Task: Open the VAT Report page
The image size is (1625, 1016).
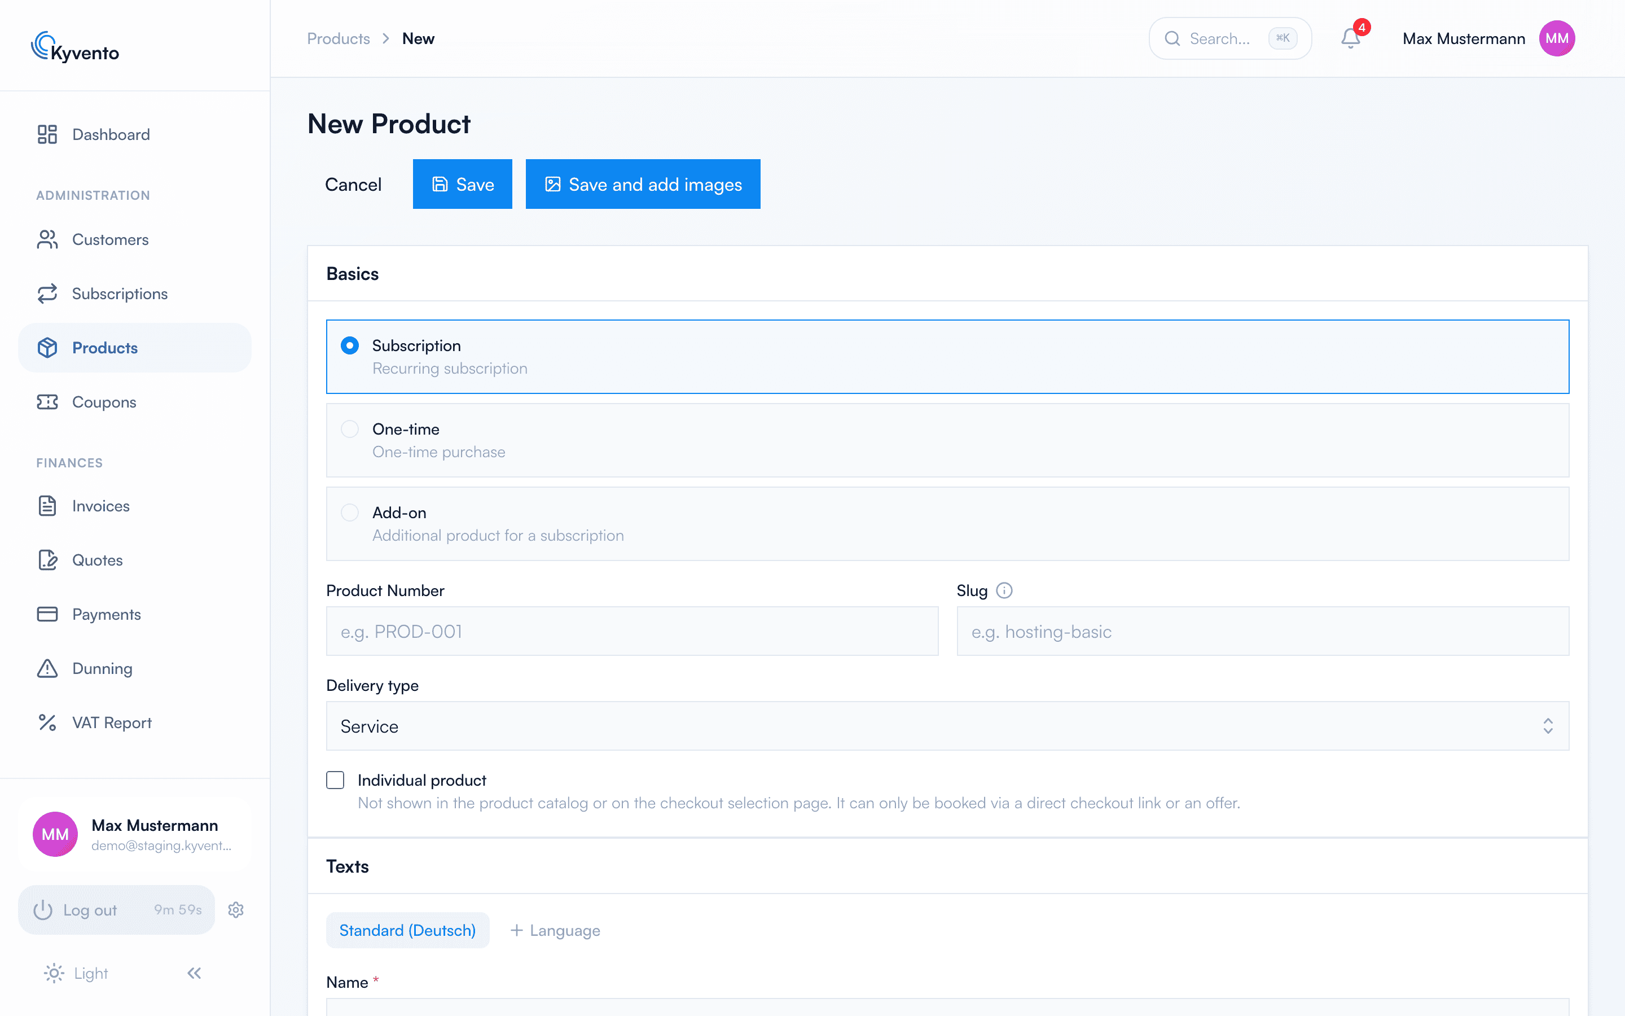Action: coord(134,722)
